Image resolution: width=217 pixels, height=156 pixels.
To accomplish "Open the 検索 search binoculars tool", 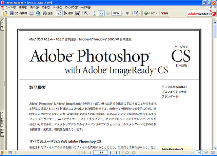I will (47, 13).
